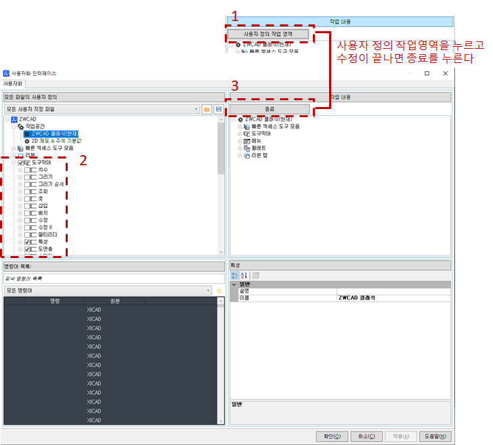This screenshot has width=493, height=445.
Task: Check the 호 toolbar checkbox
Action: click(x=27, y=199)
